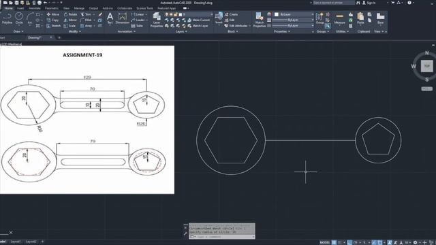Select the Circle drawing tool
The width and height of the screenshot is (436, 245).
tap(19, 18)
